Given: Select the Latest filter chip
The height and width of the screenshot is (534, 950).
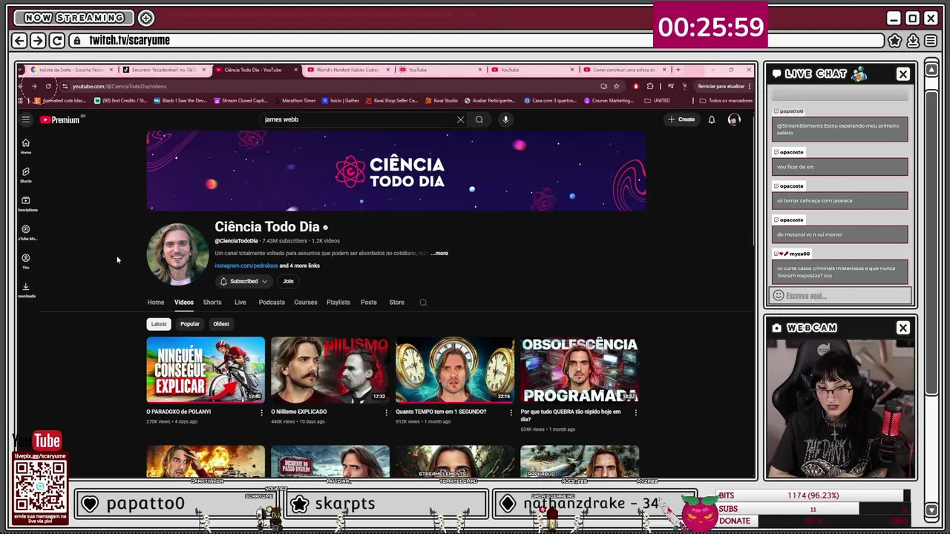Looking at the screenshot, I should [159, 324].
